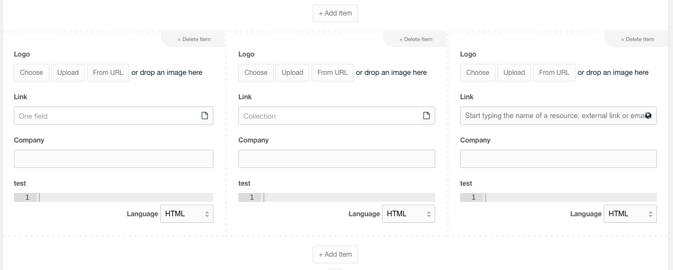Click the bottom "+ Add Item" button
The height and width of the screenshot is (270, 673).
(x=335, y=254)
